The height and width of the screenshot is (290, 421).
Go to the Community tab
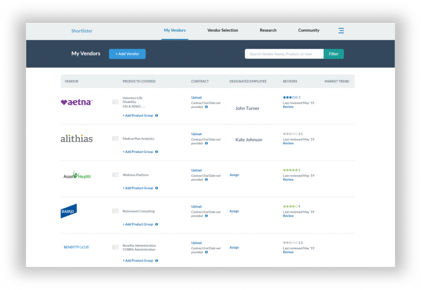tap(309, 30)
